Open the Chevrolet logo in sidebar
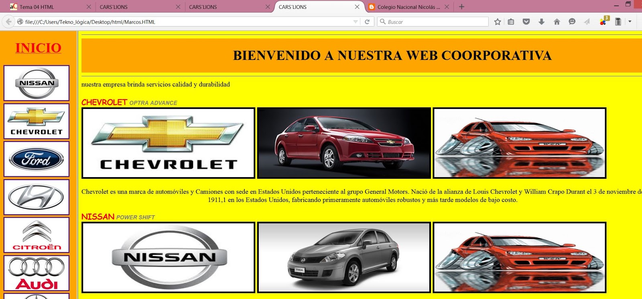The image size is (642, 299). [37, 121]
